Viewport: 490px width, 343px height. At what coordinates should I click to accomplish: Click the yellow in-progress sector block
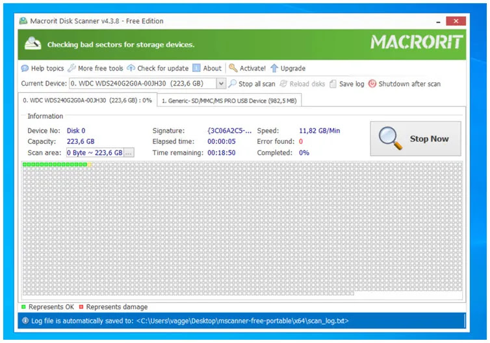(90, 165)
